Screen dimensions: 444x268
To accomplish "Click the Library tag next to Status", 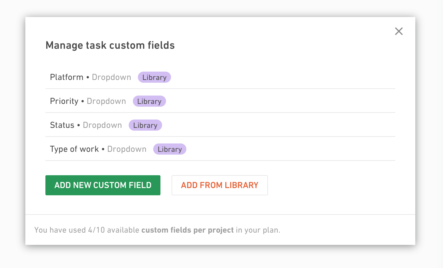I will pyautogui.click(x=145, y=125).
